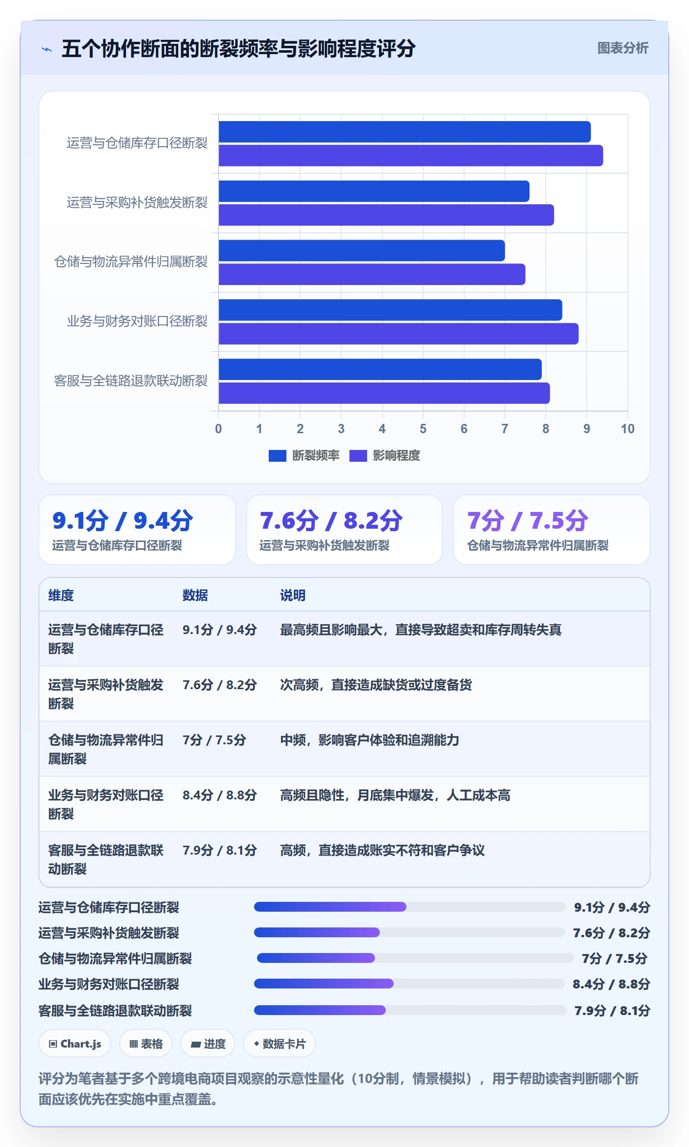Click the 说明 column header

click(293, 595)
